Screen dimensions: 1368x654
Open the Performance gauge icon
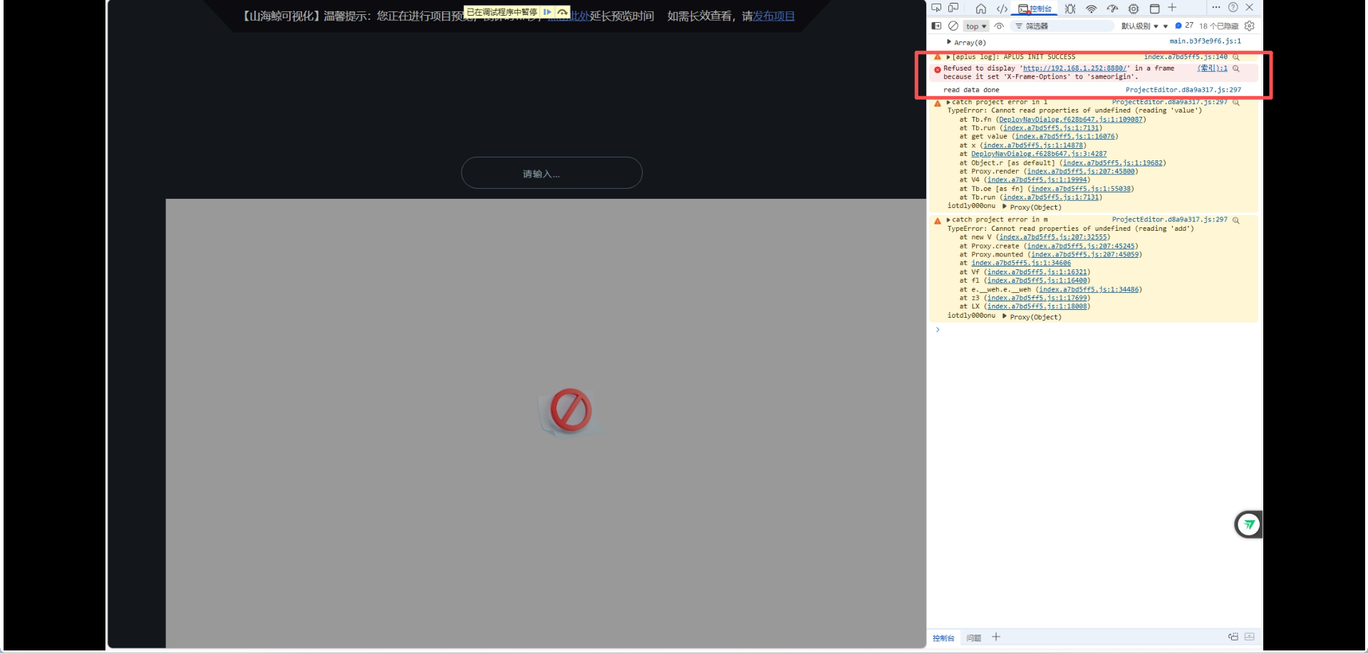[1112, 9]
